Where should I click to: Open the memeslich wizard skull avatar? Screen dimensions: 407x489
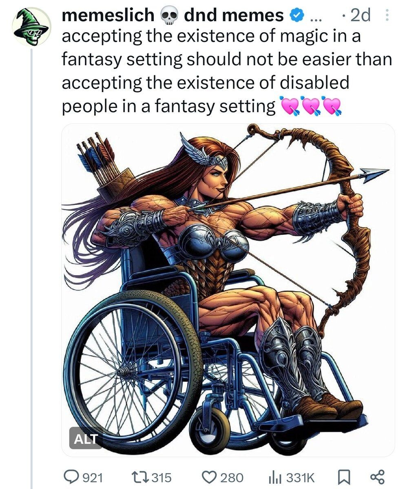pos(31,26)
